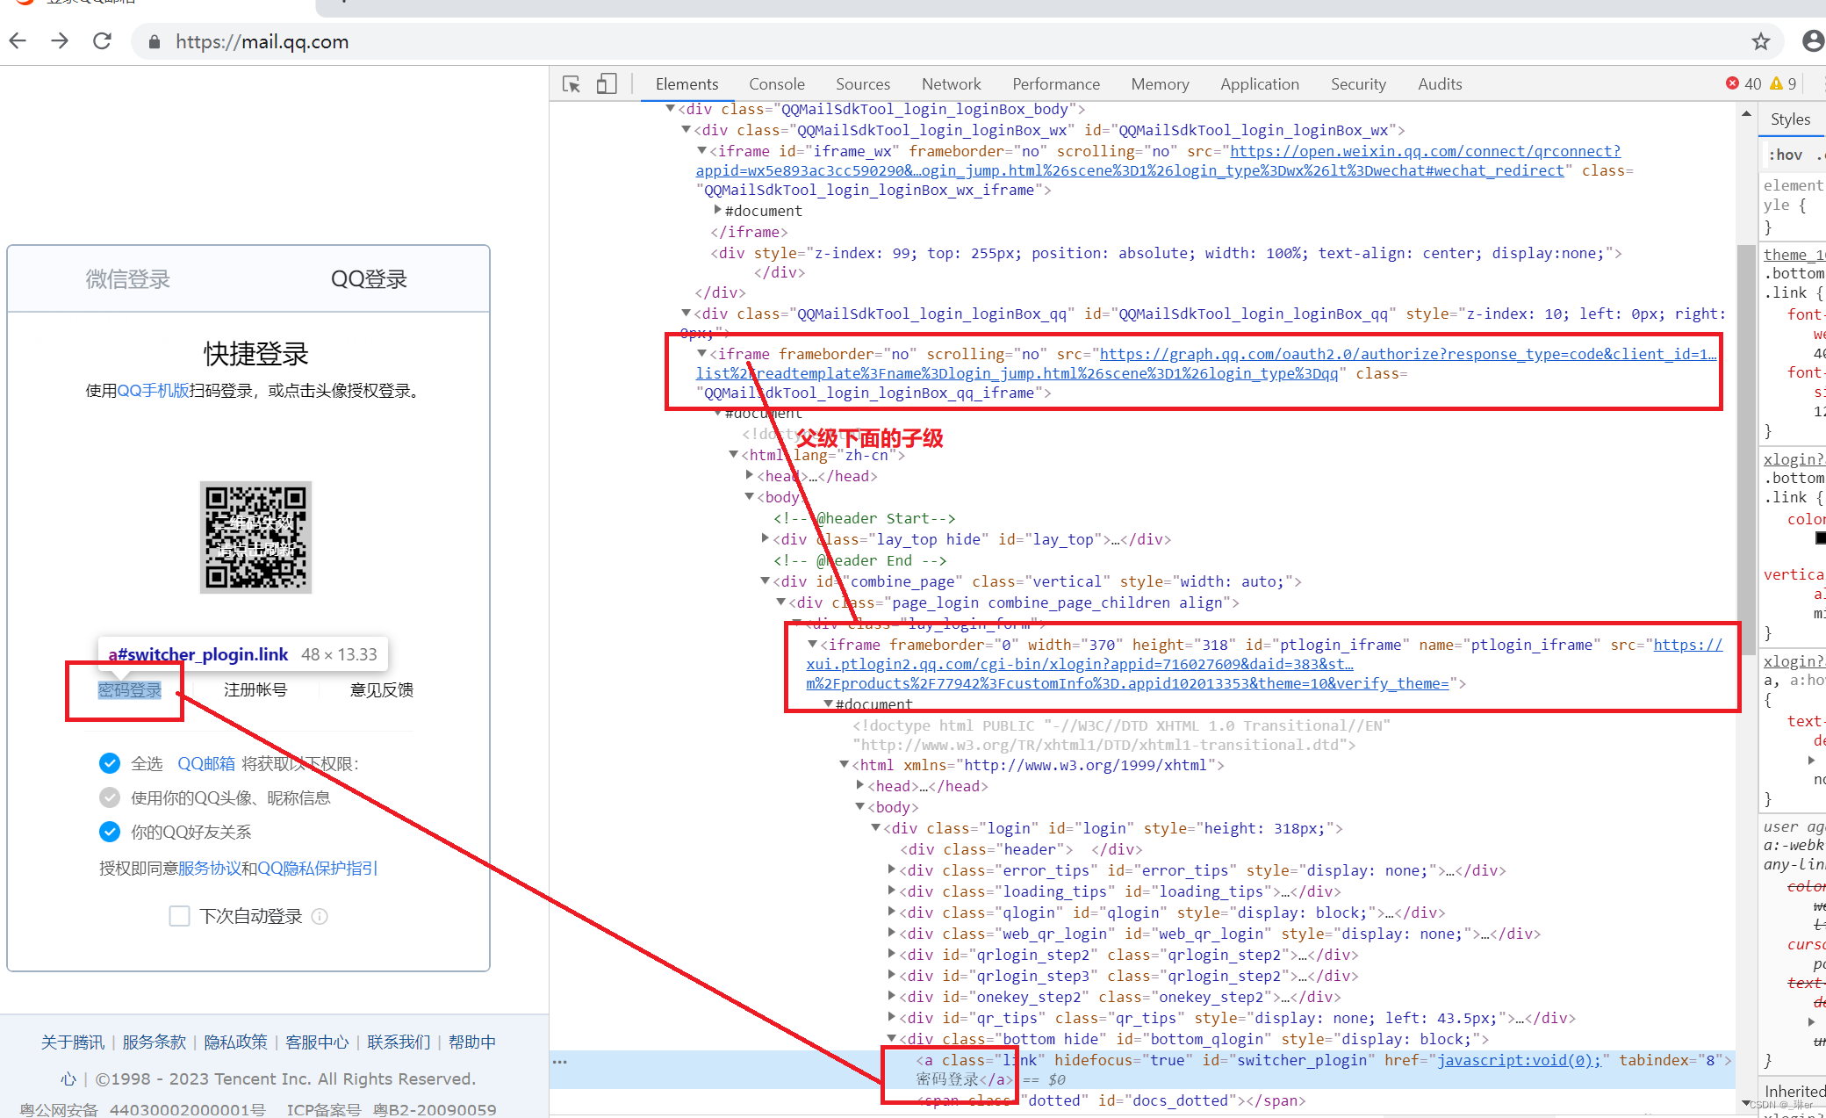This screenshot has width=1826, height=1118.
Task: Uncheck the 你的QQ好友关系 checkbox
Action: pos(110,832)
